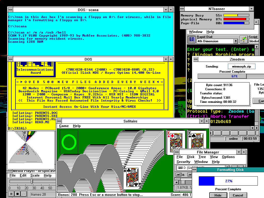Open the dialing directory book icon
The width and height of the screenshot is (264, 198).
point(191,39)
